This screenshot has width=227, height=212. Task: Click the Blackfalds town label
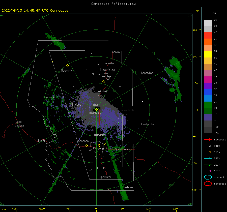[x=107, y=70]
